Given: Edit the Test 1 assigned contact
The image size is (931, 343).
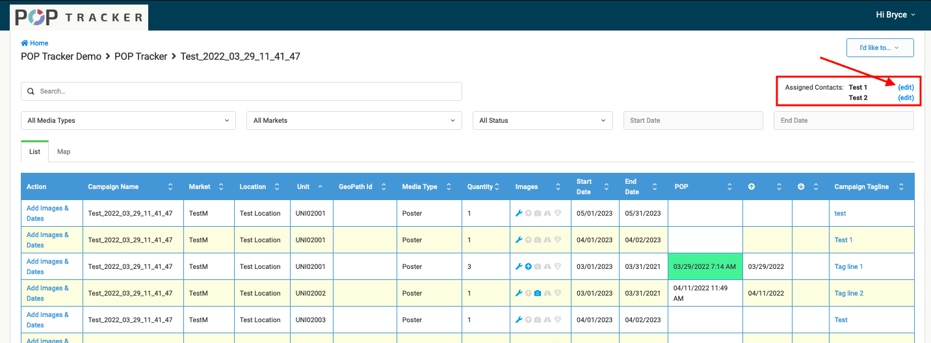Looking at the screenshot, I should pyautogui.click(x=906, y=87).
